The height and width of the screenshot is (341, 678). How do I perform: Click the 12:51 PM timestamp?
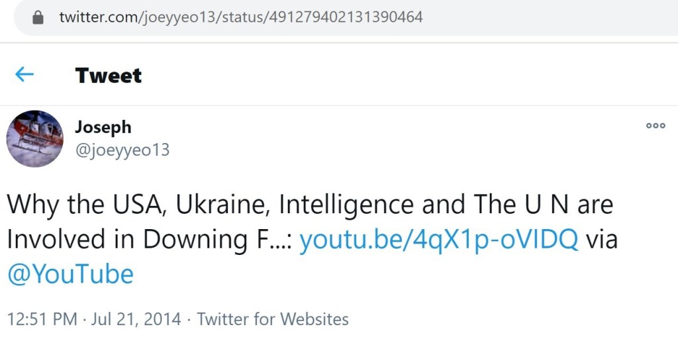pos(42,319)
